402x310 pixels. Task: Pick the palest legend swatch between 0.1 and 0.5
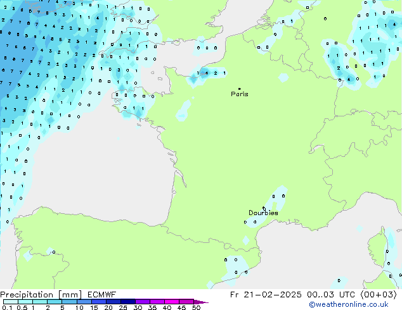pyautogui.click(x=11, y=302)
